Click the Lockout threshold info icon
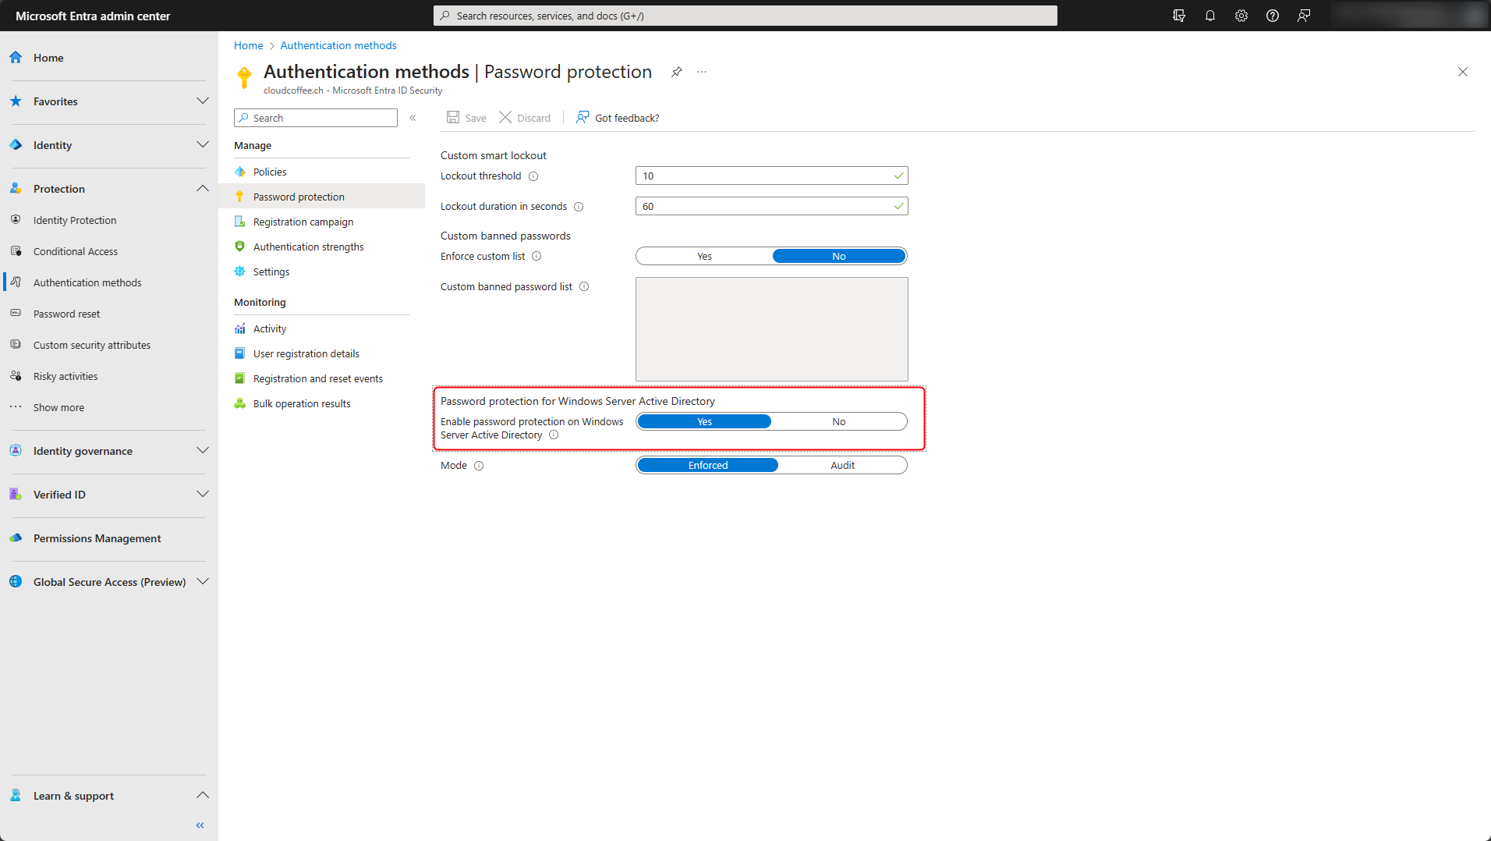The width and height of the screenshot is (1491, 841). [x=533, y=176]
